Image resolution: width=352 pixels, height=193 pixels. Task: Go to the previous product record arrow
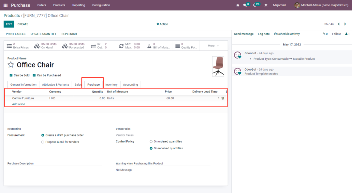click(x=339, y=24)
